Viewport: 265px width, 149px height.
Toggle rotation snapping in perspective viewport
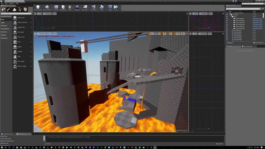[168, 34]
